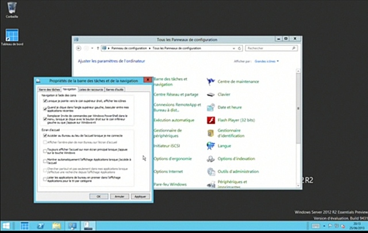Enable Toujours afficher l'accueil sur mon écran principal

tap(45, 151)
